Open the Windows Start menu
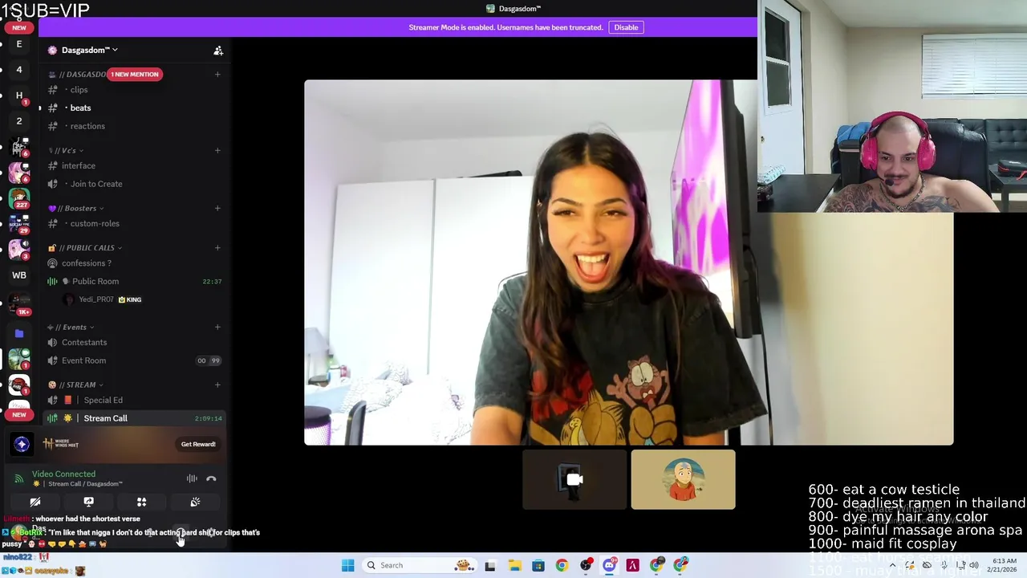 point(347,565)
